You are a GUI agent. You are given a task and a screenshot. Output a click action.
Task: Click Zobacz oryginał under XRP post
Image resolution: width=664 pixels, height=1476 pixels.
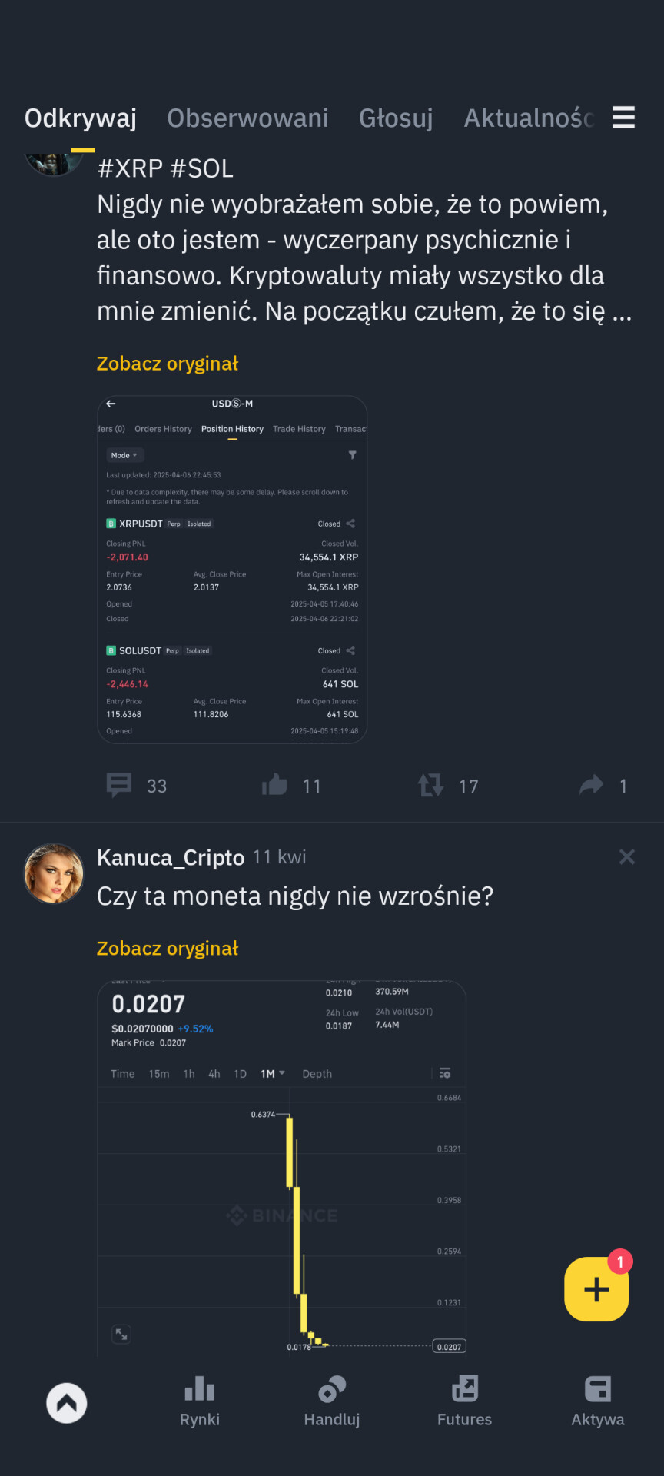pos(168,364)
